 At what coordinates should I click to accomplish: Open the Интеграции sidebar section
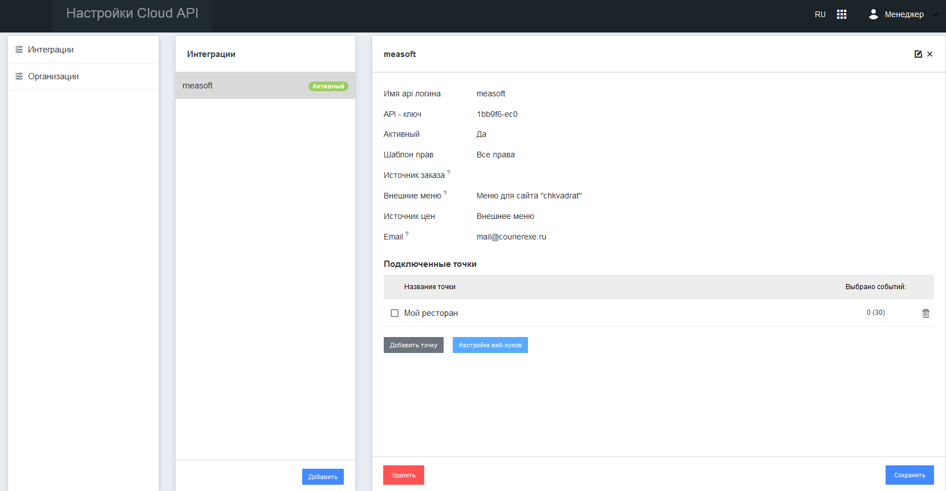coord(83,50)
